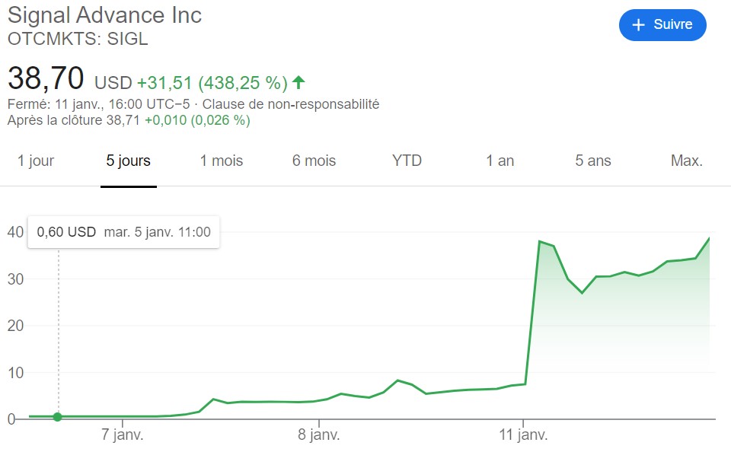
Task: Click the "Signal Advance Inc" company title
Action: click(104, 15)
